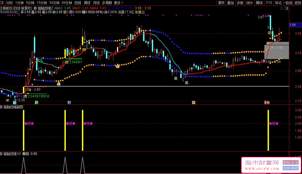Select the 60分钟 period tab

point(67,3)
